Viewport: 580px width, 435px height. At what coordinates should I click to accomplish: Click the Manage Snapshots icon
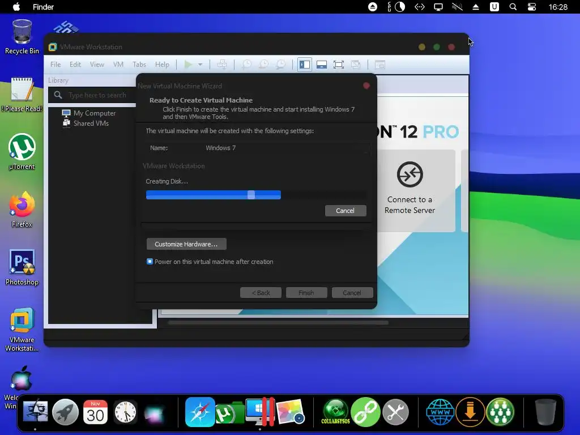point(281,65)
